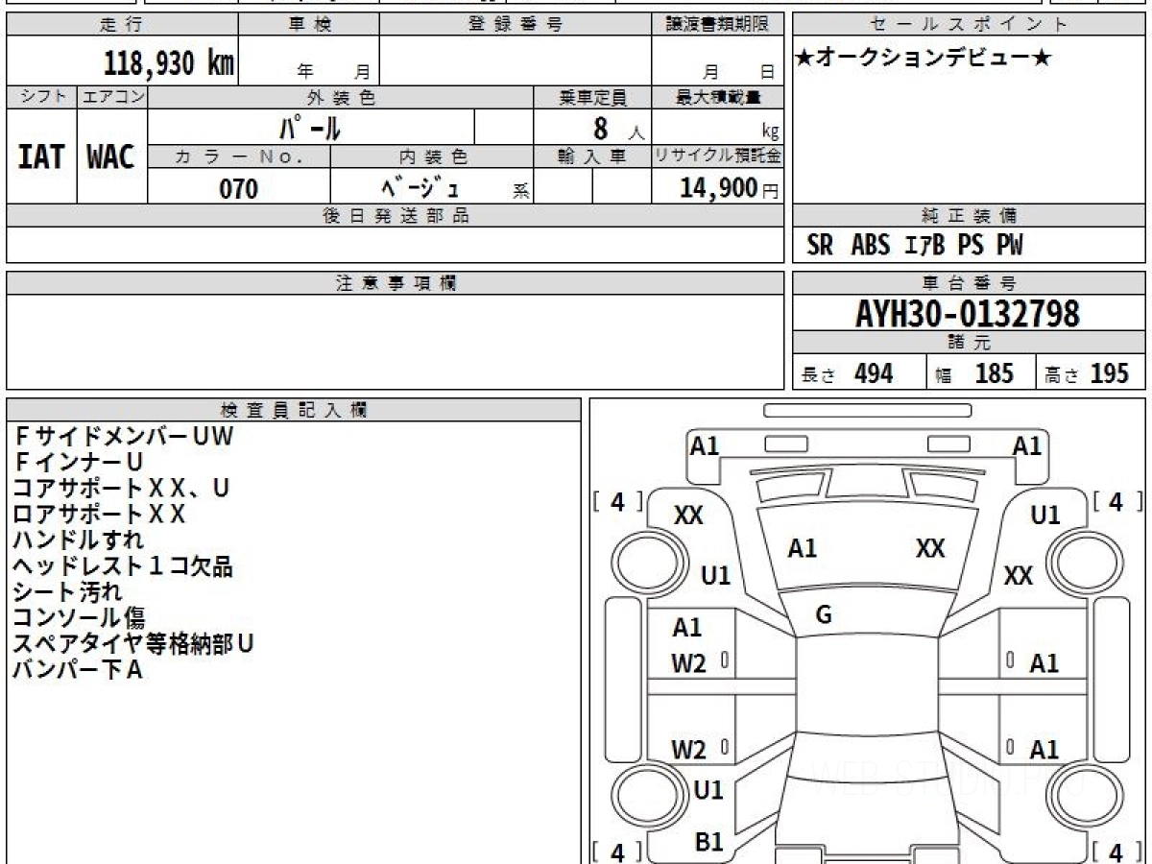The height and width of the screenshot is (864, 1152).
Task: Click the 車台番号 header
Action: 969,283
